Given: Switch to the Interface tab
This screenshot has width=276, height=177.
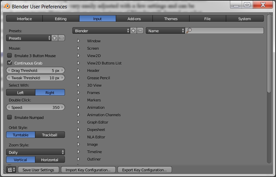Looking at the screenshot, I should pos(24,18).
